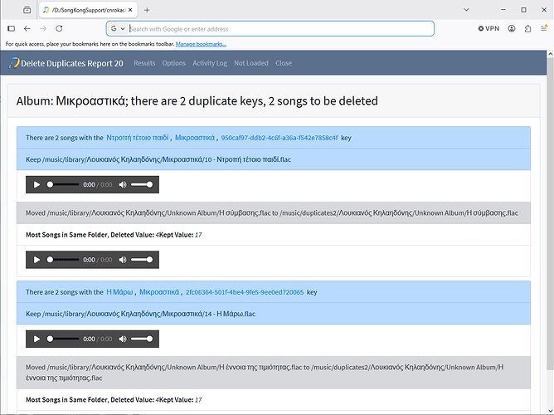Viewport: 554px width, 415px height.
Task: Click the scrollbar up arrow
Action: click(x=550, y=54)
